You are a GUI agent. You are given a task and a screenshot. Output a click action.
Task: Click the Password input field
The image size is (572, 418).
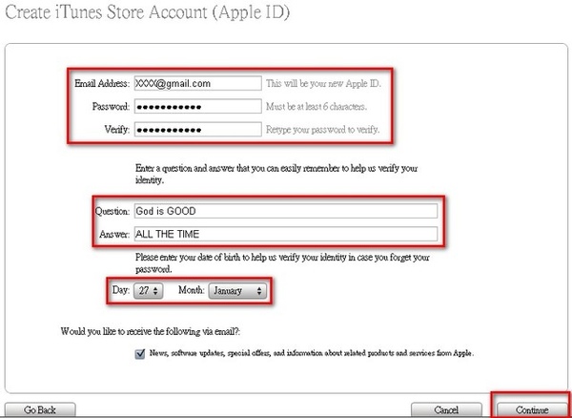click(197, 106)
